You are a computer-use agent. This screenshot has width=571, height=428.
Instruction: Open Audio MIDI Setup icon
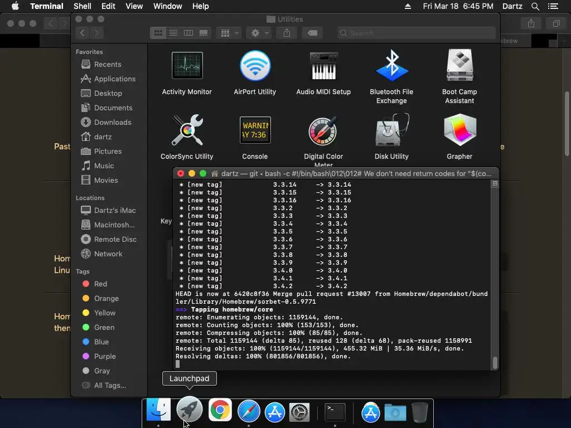click(x=323, y=66)
